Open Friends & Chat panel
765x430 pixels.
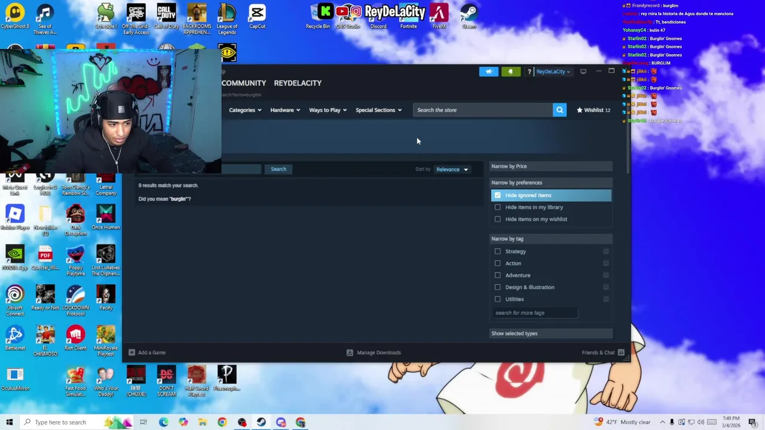pyautogui.click(x=603, y=352)
